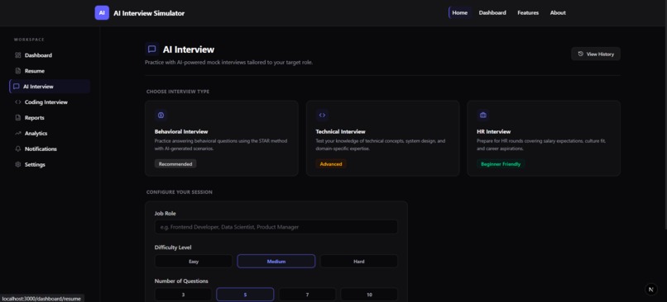
Task: Click the Number of Questions label
Action: (x=181, y=281)
